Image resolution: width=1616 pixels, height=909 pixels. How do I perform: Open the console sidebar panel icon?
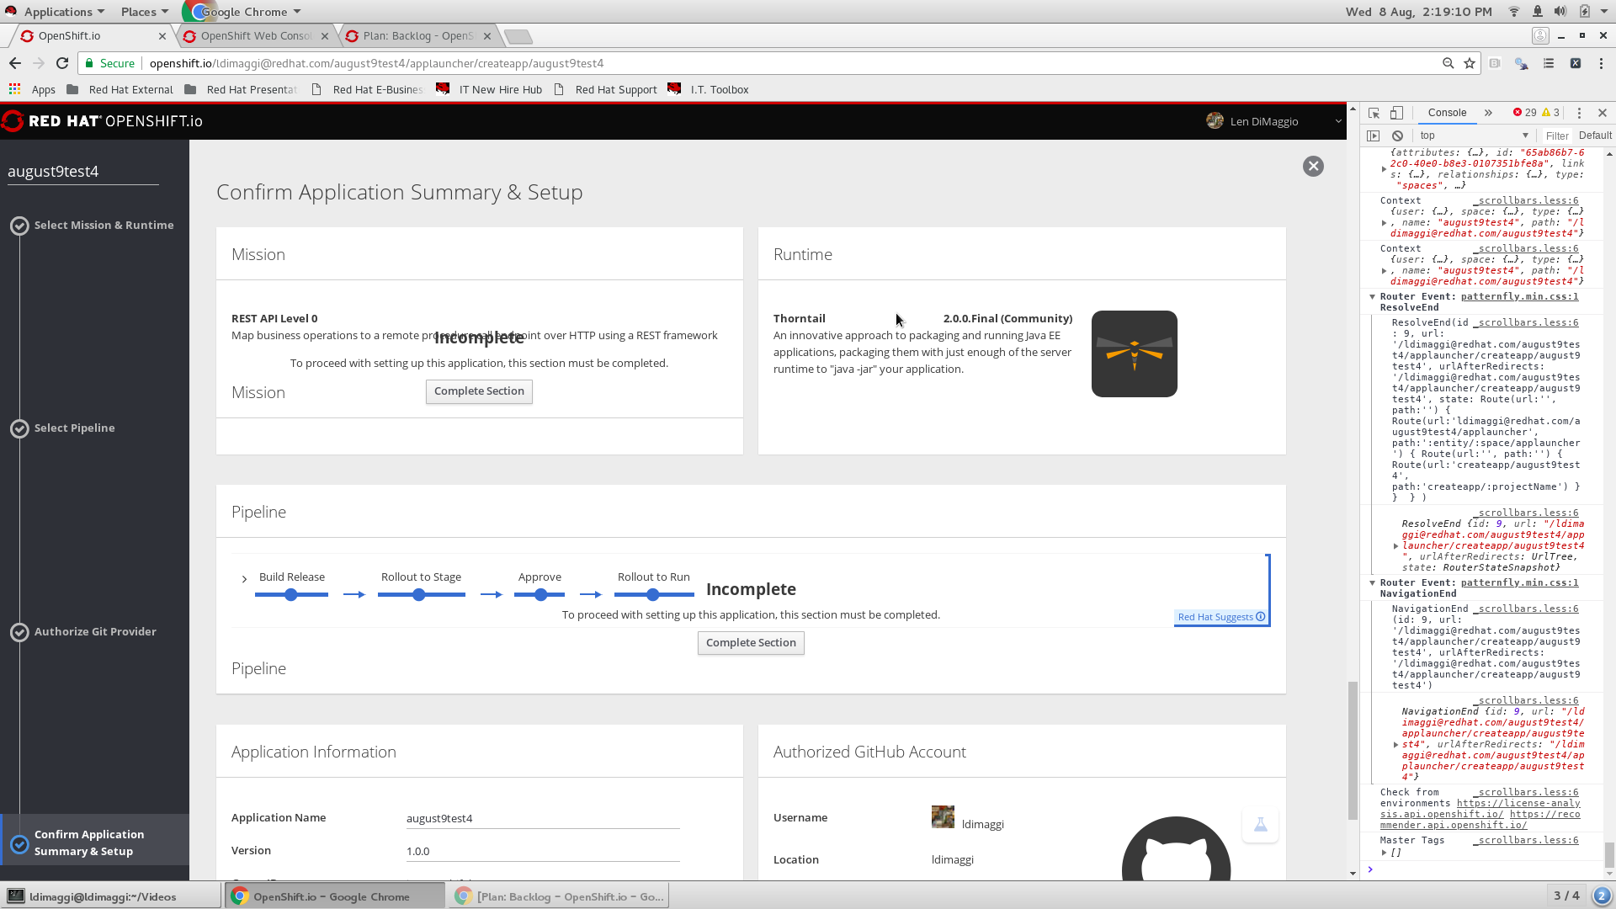point(1374,136)
